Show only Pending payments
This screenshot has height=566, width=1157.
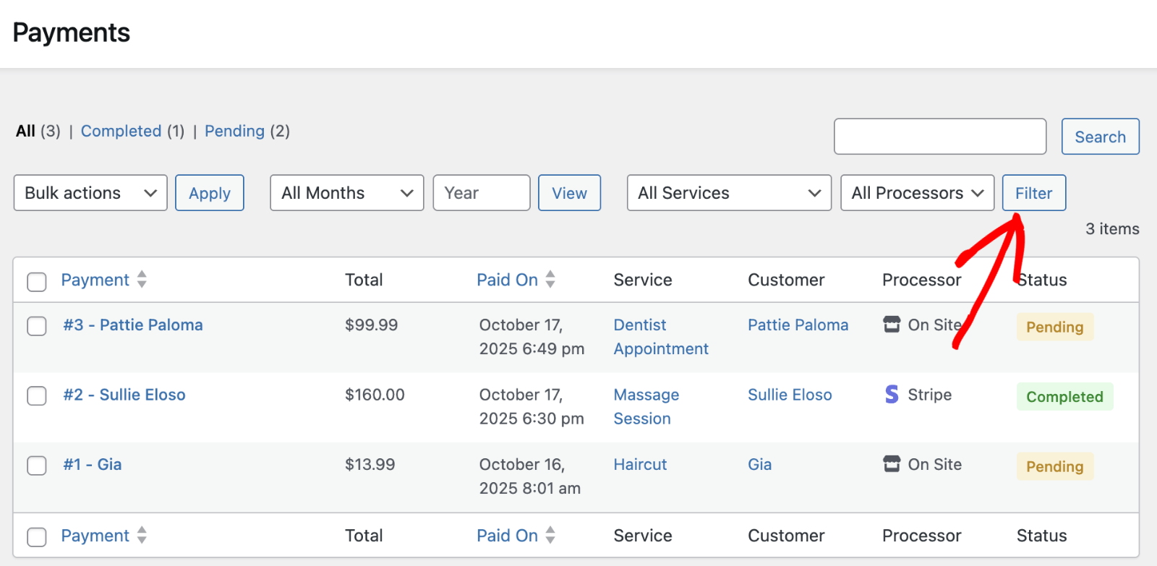(x=234, y=131)
